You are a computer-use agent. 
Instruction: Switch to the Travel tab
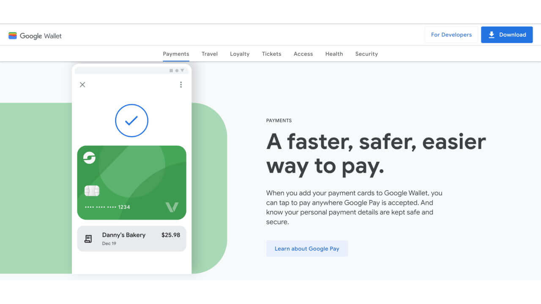(x=210, y=54)
